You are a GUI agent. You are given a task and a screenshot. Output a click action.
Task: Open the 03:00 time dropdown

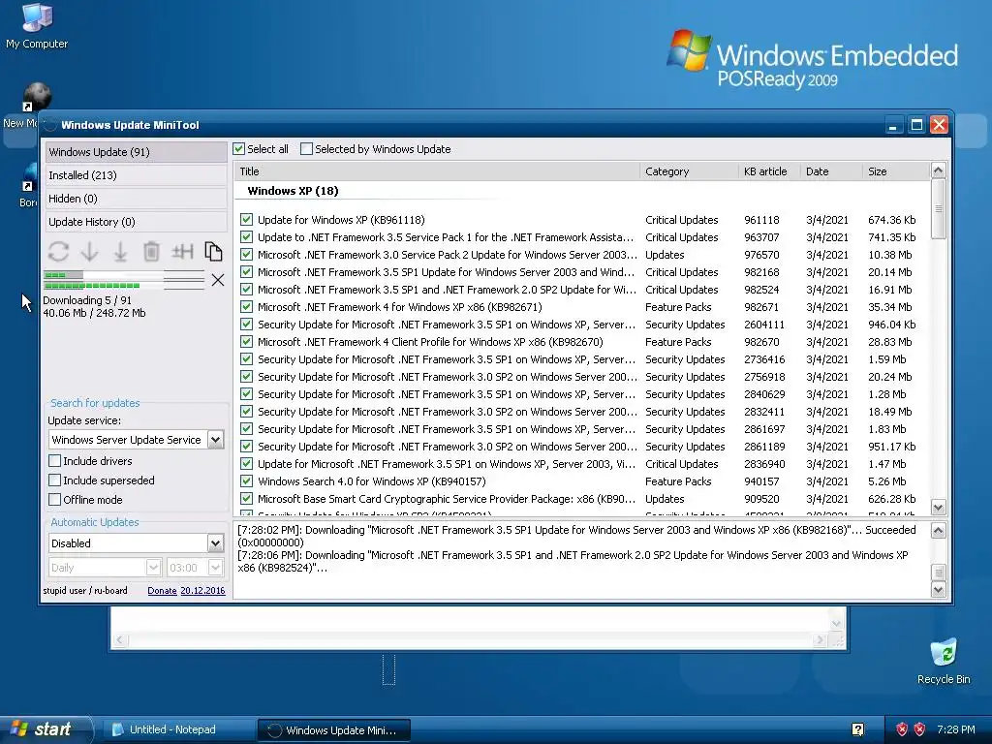(x=215, y=568)
